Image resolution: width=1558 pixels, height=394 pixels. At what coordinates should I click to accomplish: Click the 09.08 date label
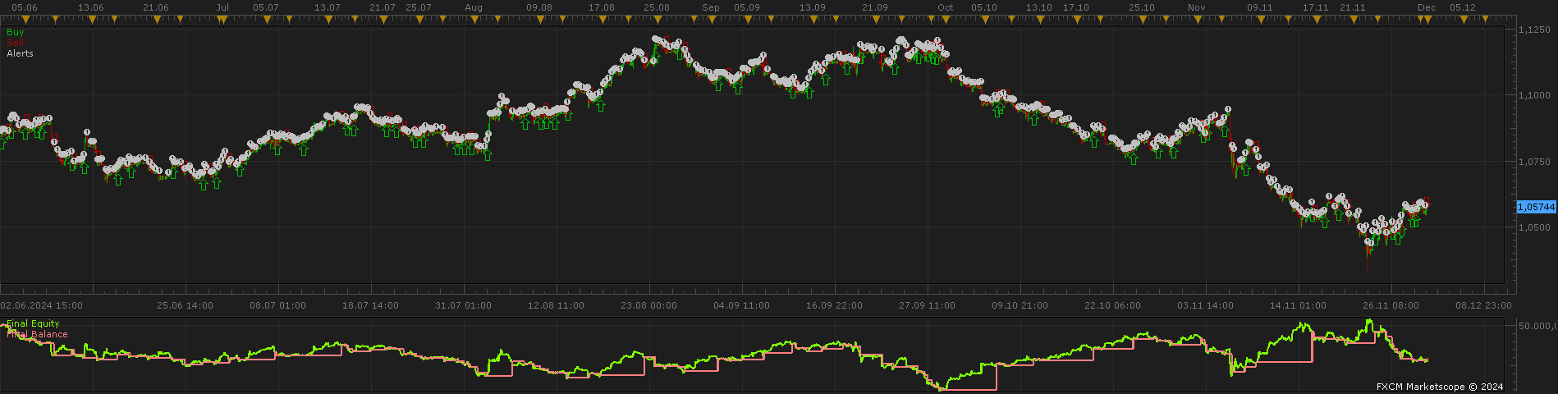click(x=539, y=7)
